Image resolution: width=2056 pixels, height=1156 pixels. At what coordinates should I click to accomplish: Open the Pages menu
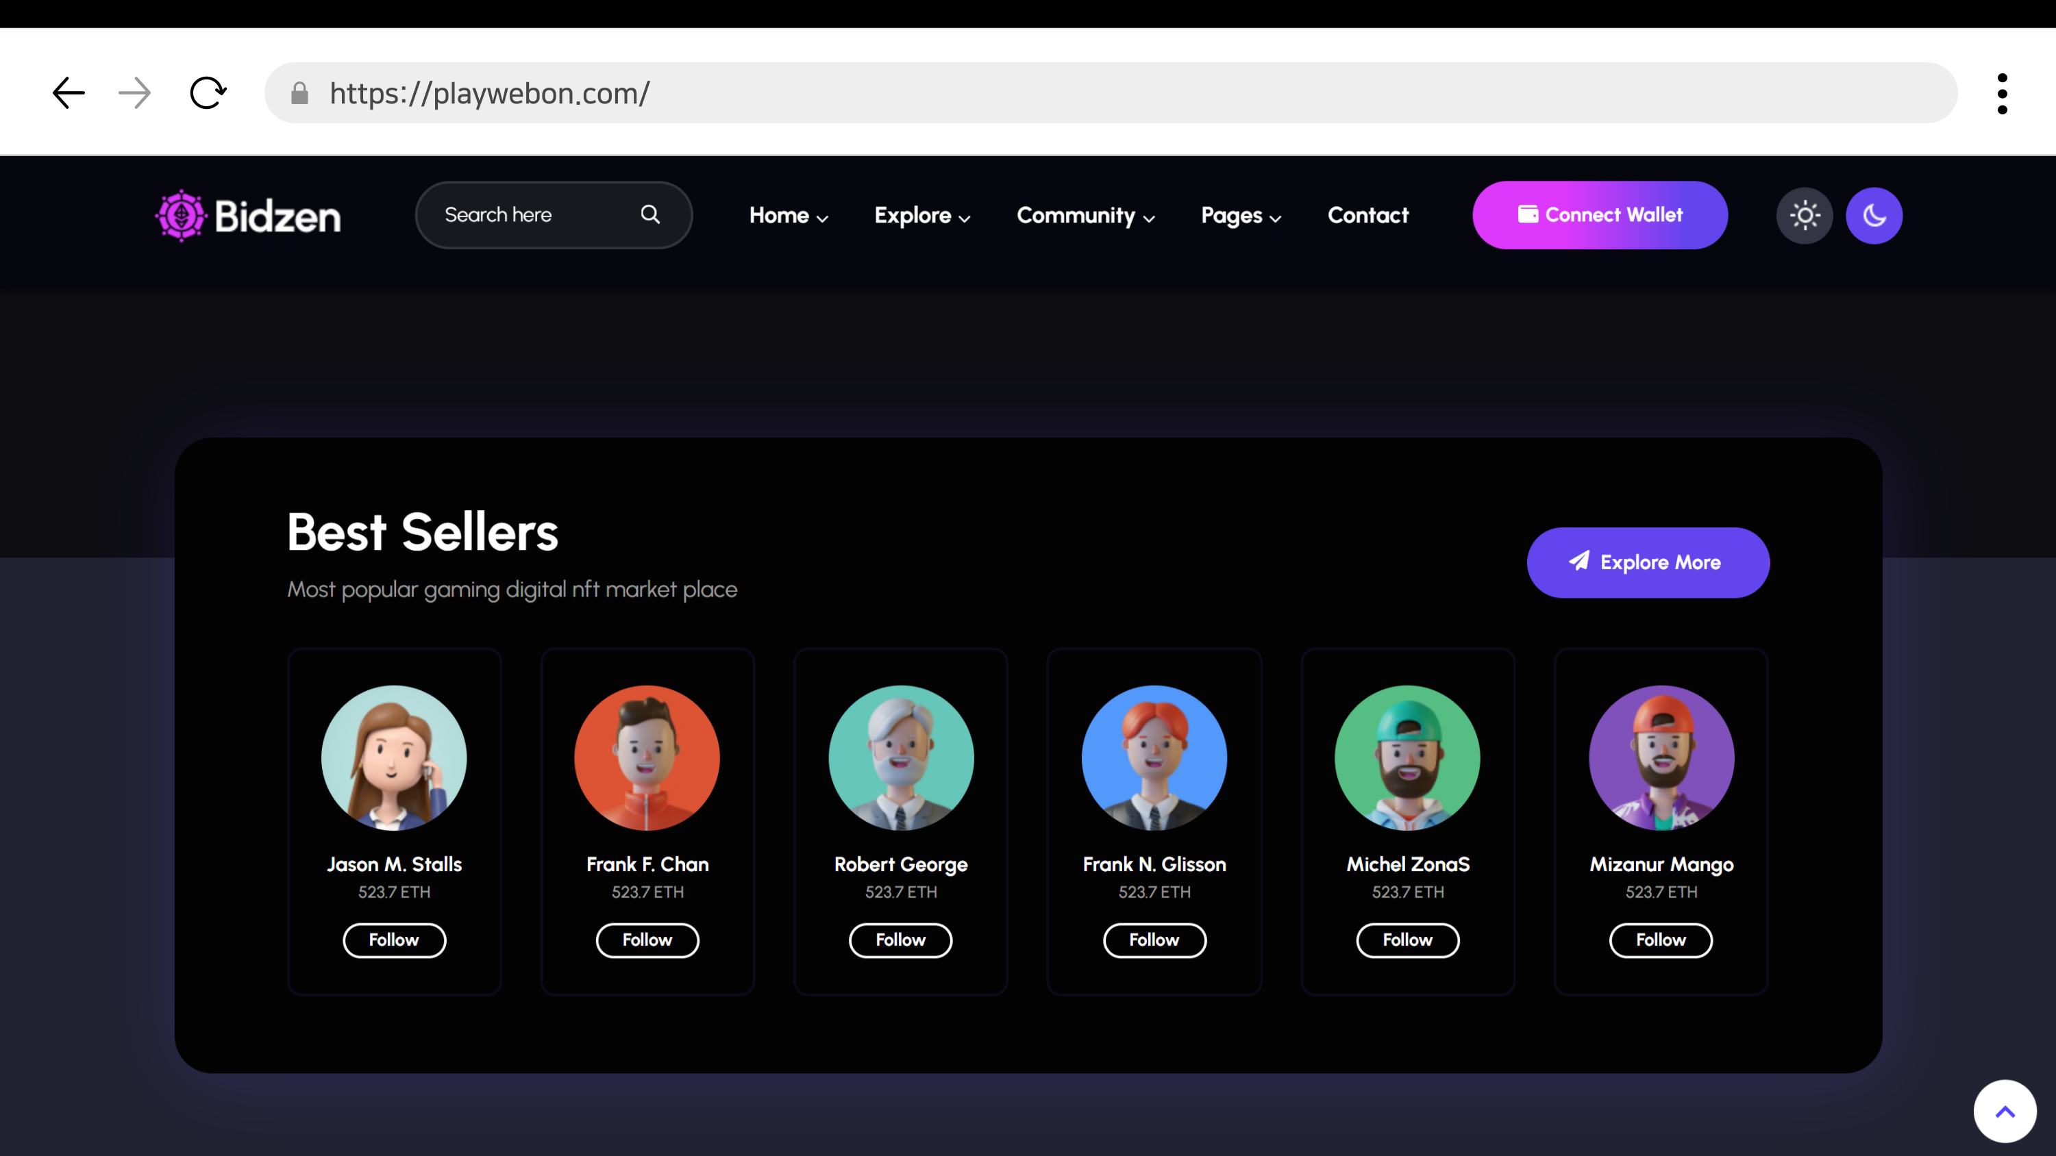1240,216
